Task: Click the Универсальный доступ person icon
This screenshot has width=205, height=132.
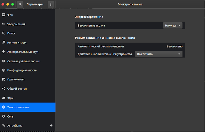Action: (x=4, y=52)
